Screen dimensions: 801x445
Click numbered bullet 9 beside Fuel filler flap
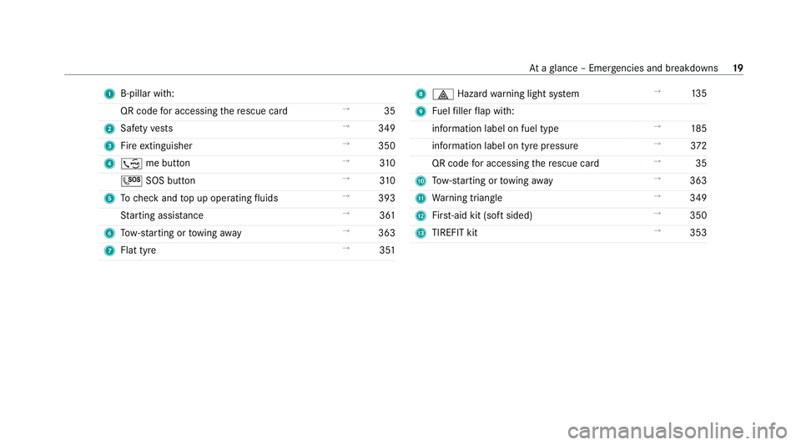421,111
